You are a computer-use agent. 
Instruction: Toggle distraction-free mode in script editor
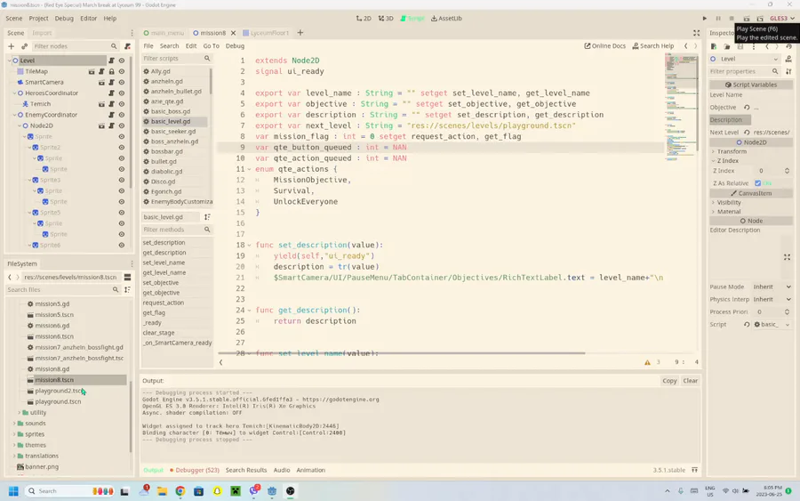pyautogui.click(x=696, y=33)
